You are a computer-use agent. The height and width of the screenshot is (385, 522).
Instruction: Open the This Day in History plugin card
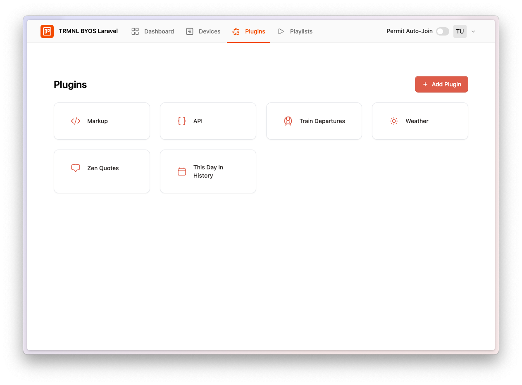pyautogui.click(x=208, y=171)
